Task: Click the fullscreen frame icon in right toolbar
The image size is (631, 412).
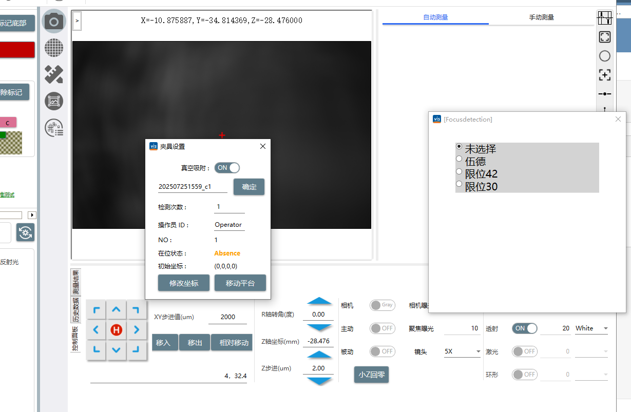Action: [x=605, y=37]
